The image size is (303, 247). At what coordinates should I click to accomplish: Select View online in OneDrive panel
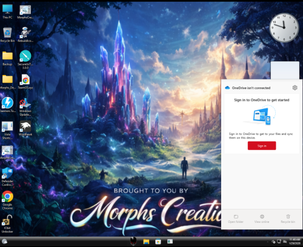pyautogui.click(x=262, y=219)
